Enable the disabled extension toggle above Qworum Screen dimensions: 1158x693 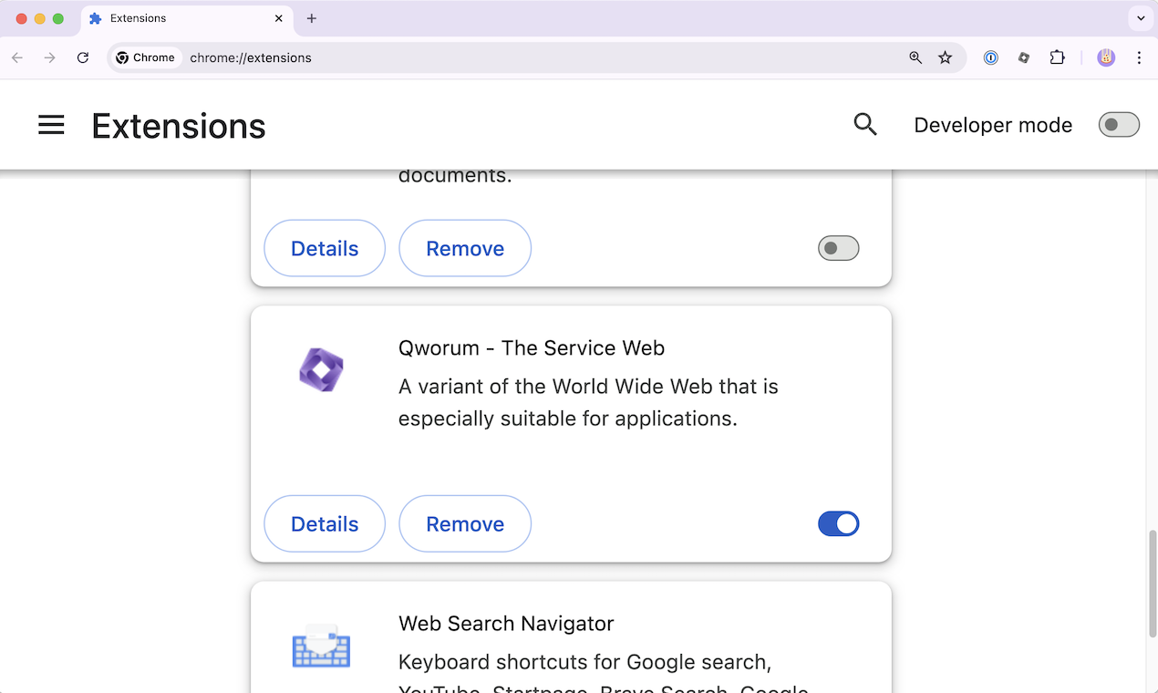point(839,248)
